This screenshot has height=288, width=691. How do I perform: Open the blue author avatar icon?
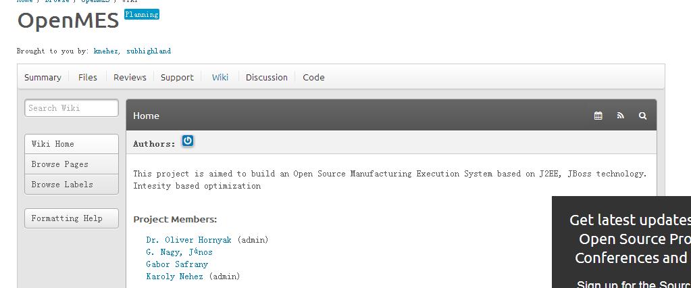(x=188, y=141)
